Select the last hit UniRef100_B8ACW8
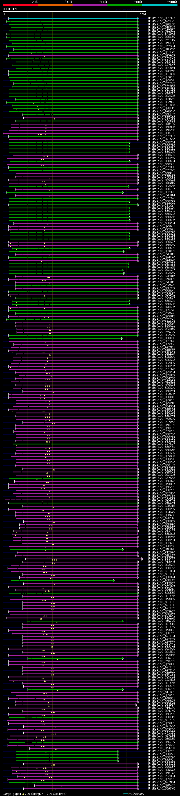This screenshot has width=180, height=796. pos(161,788)
